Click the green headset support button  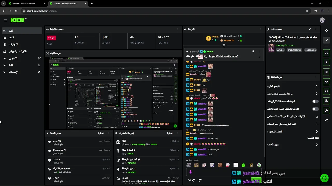pyautogui.click(x=324, y=178)
